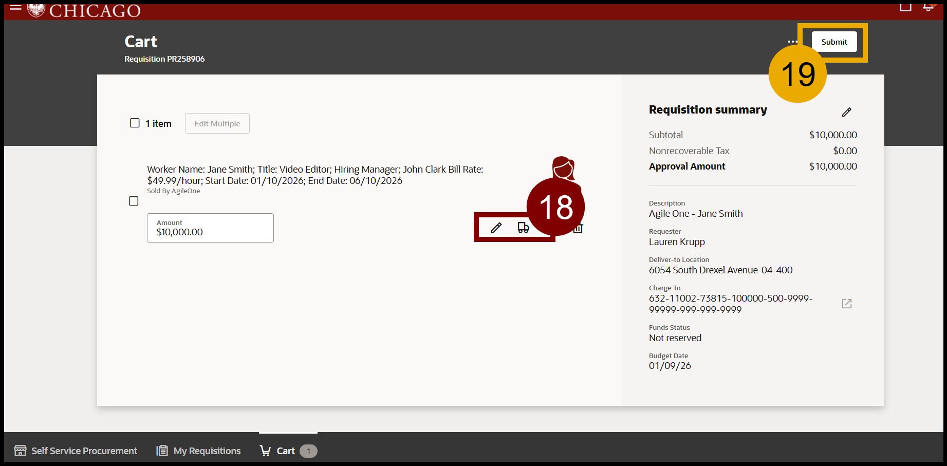Edit the line item using the pencil icon

pos(496,227)
